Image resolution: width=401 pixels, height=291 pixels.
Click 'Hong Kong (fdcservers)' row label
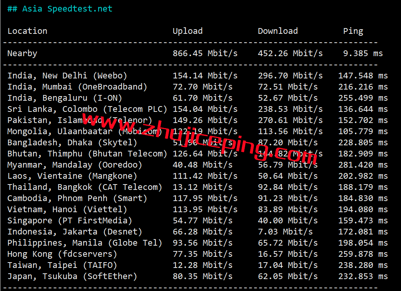tap(62, 254)
